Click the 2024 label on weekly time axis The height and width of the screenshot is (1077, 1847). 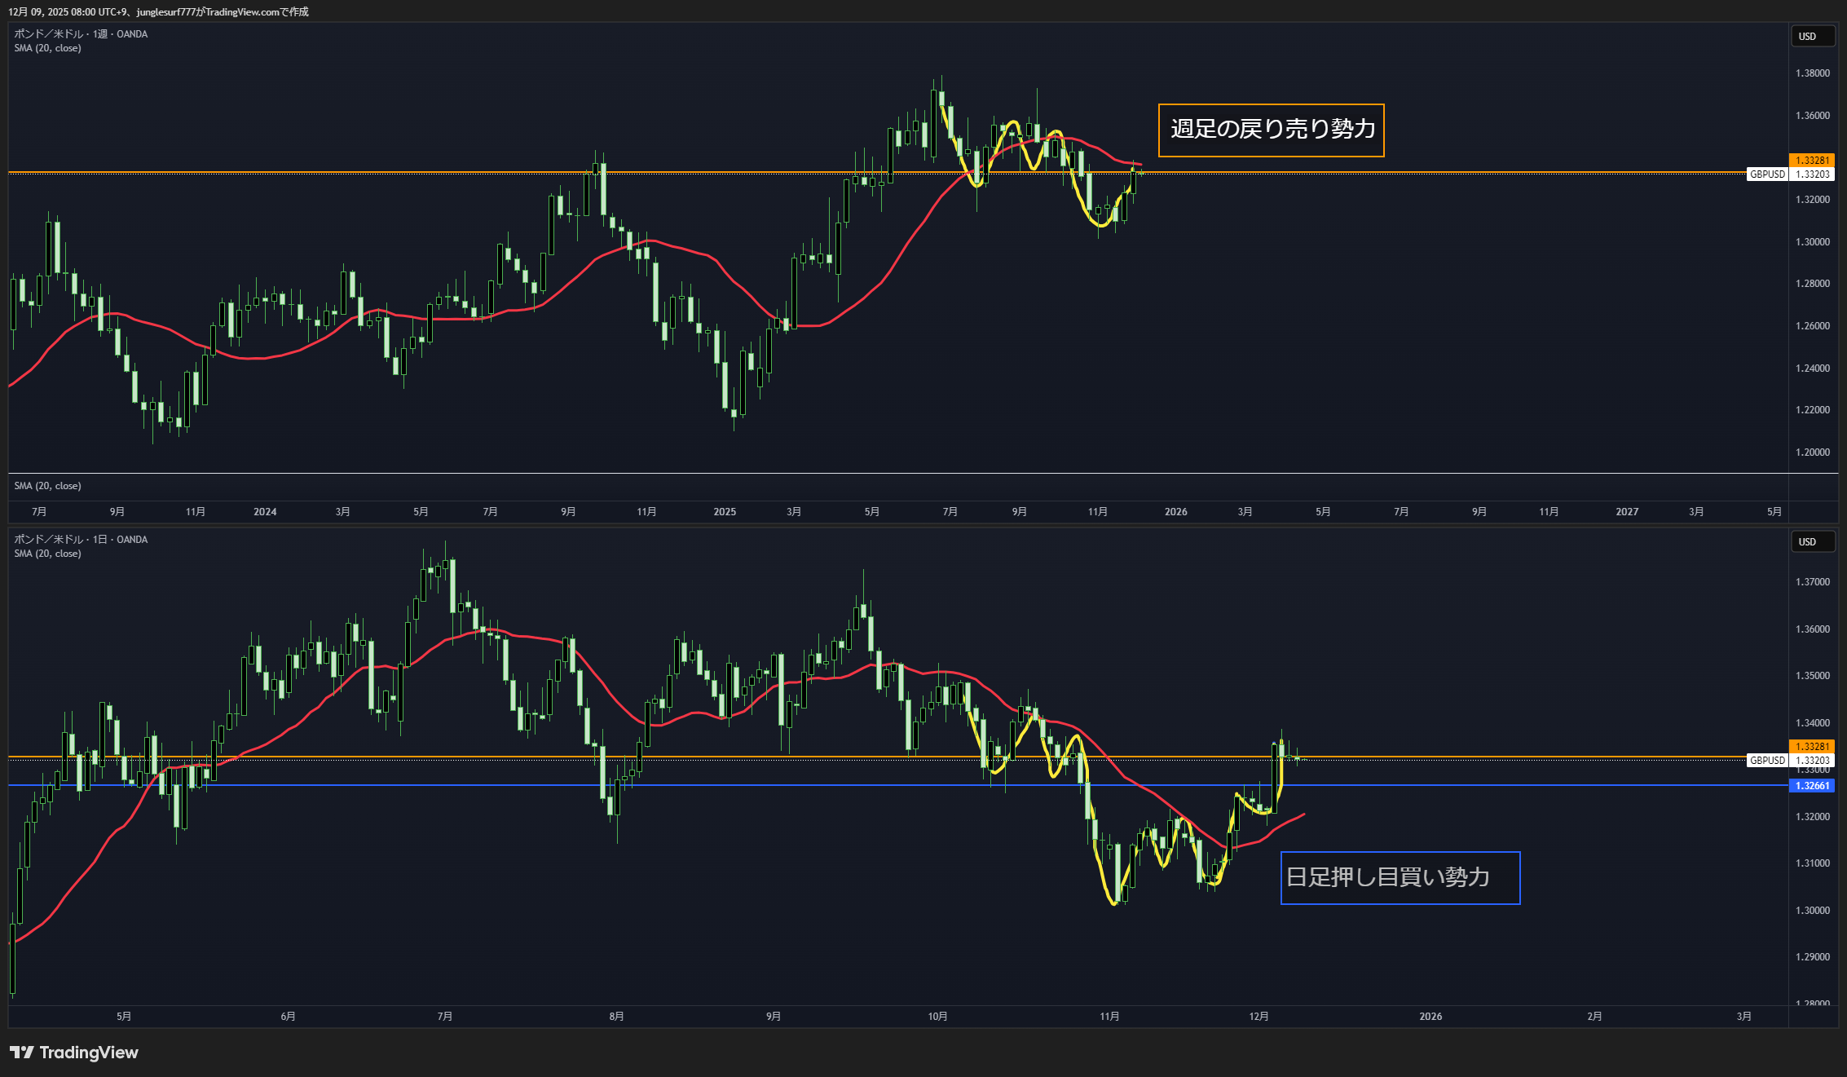pos(265,512)
